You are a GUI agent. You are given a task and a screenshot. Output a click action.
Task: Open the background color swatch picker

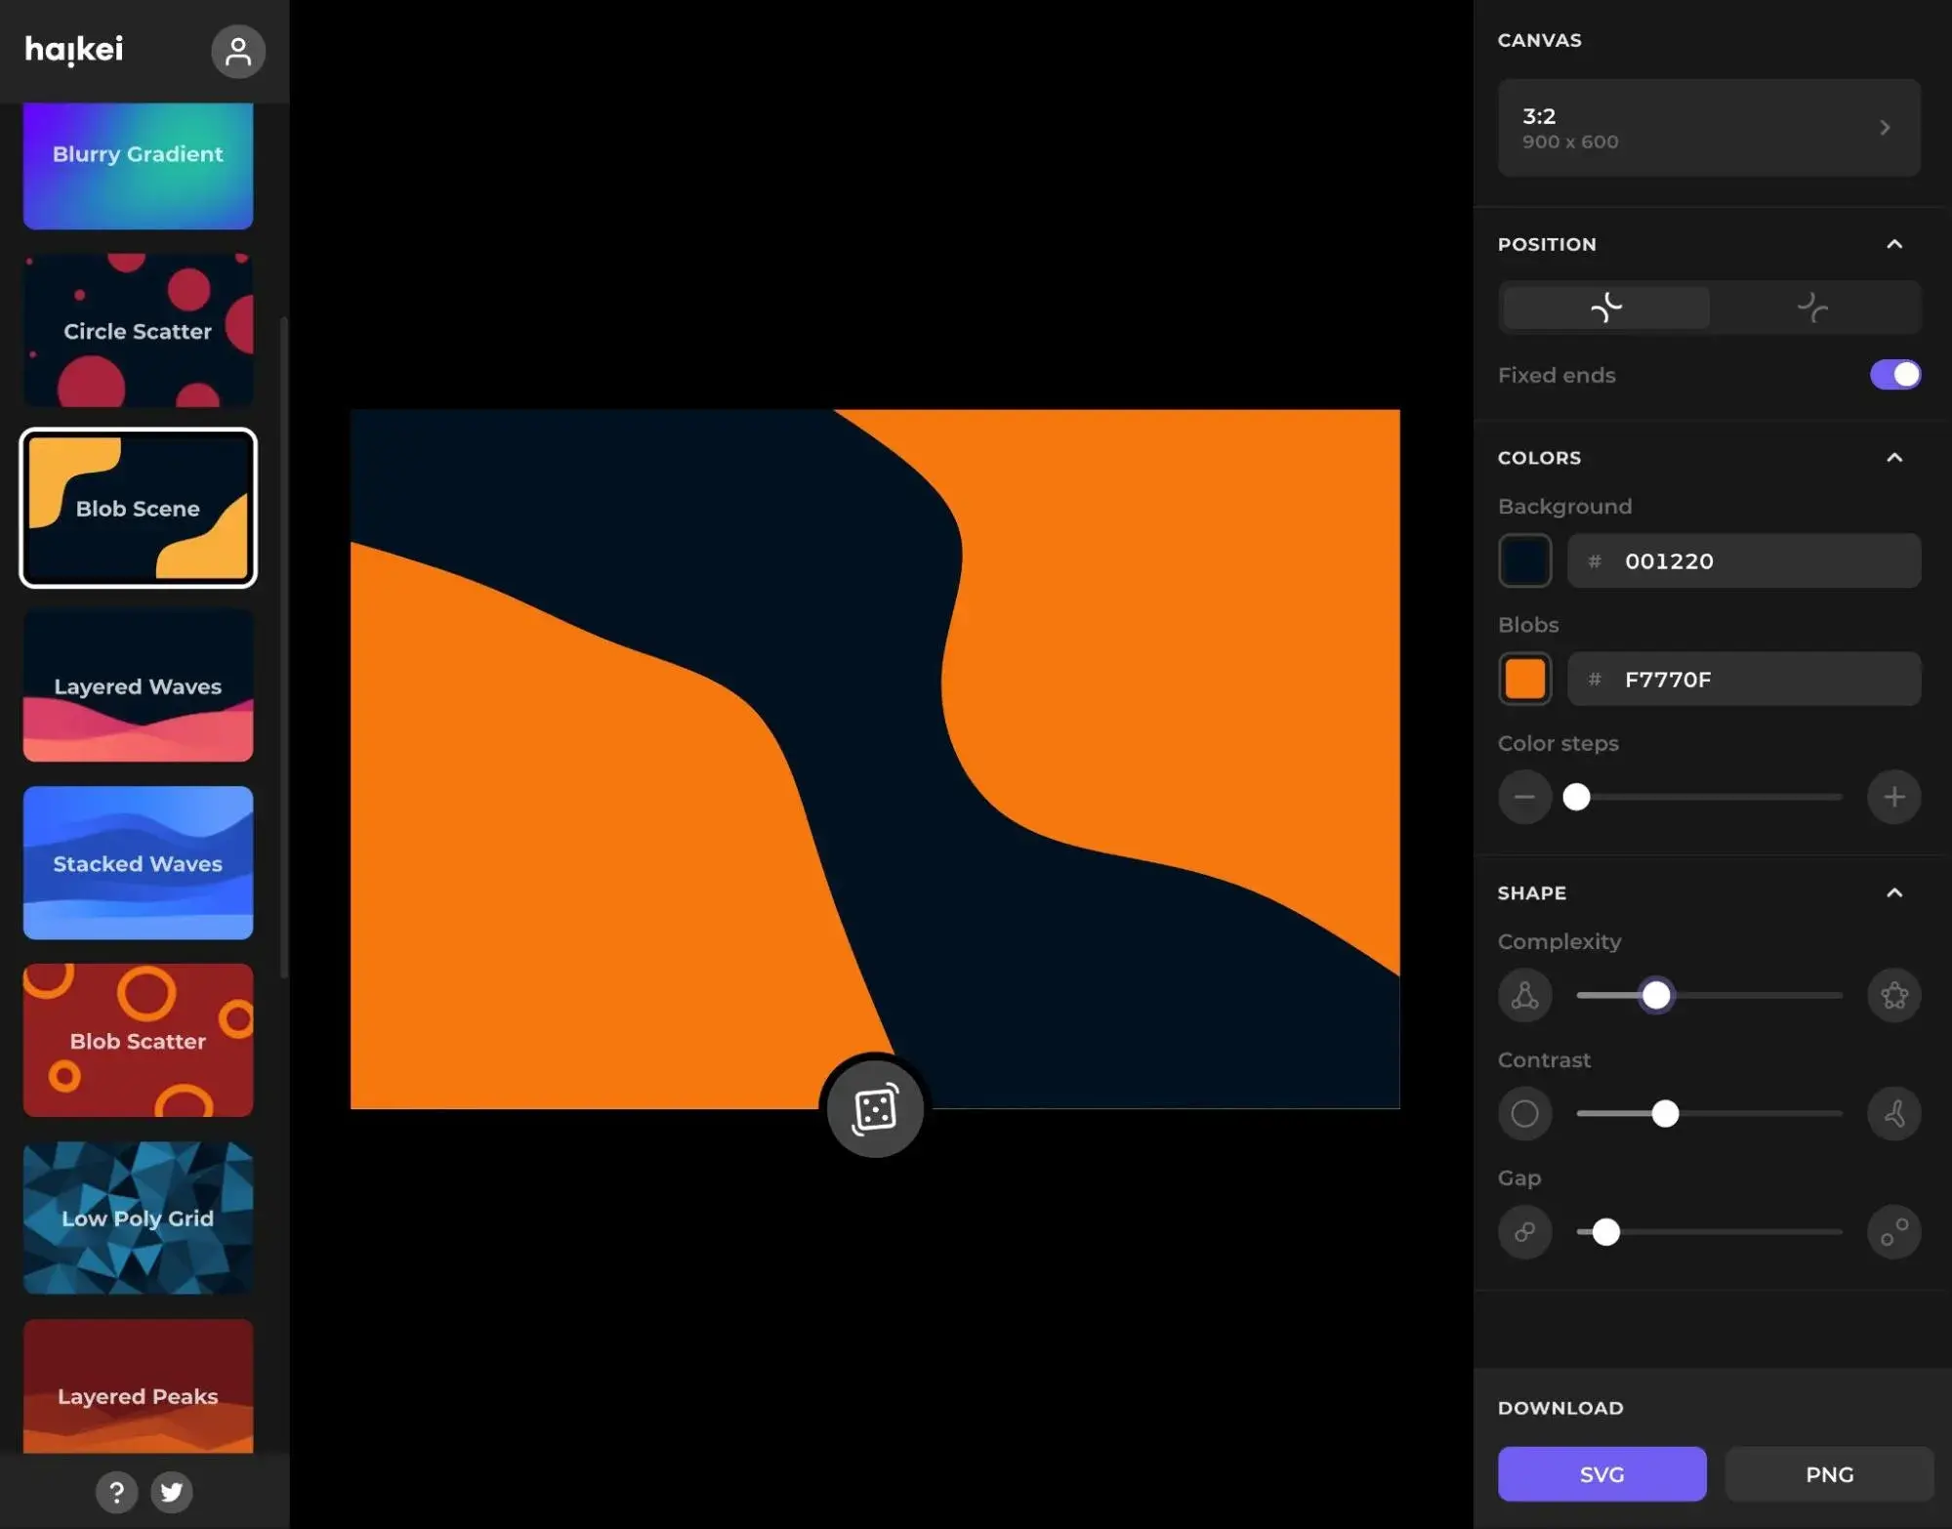(1524, 560)
